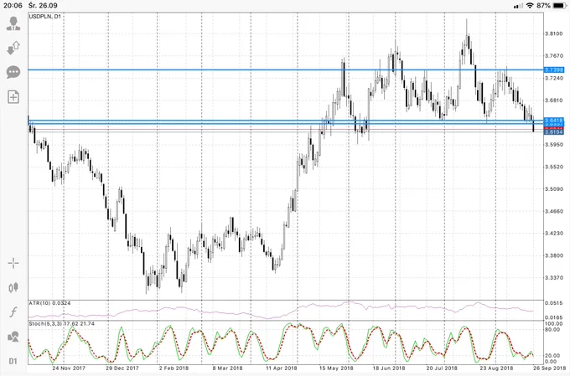Screen dimensions: 570x376
Task: Tap the new order document icon
Action: point(13,96)
